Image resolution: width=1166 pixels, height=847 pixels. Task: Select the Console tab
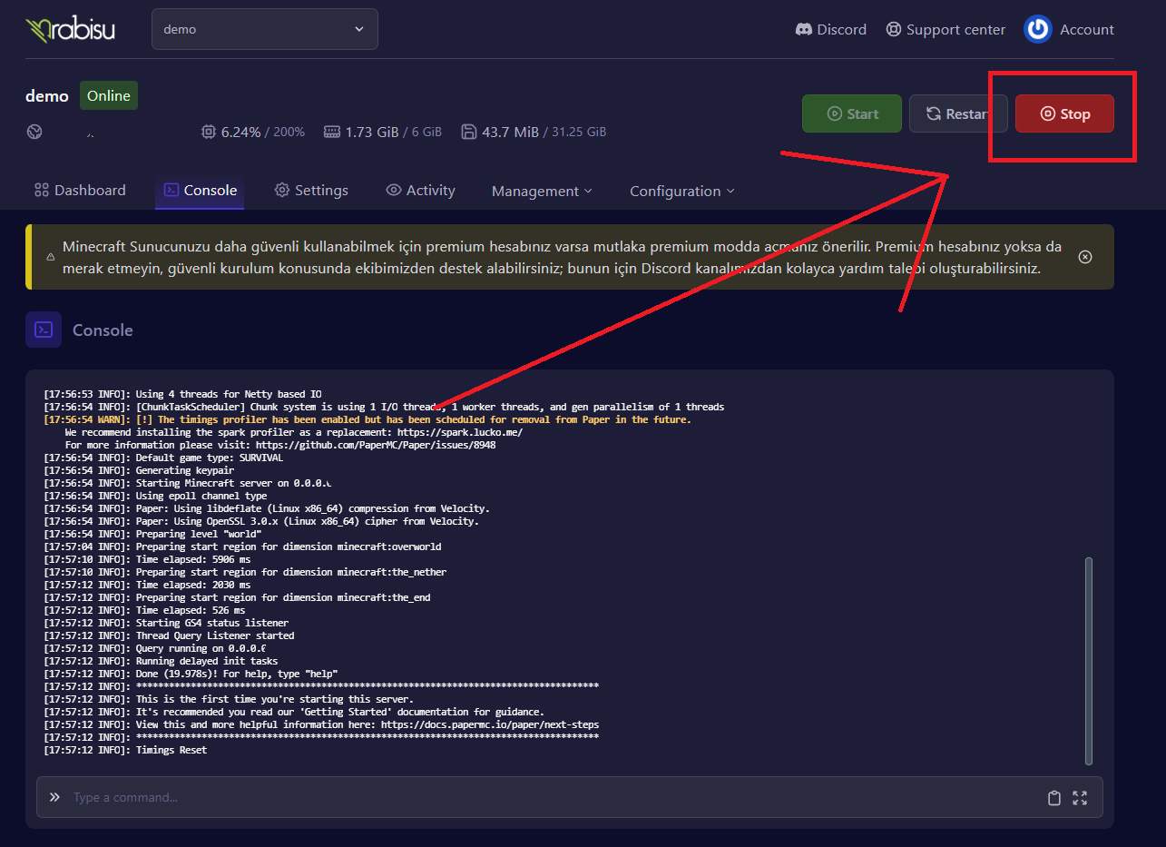pyautogui.click(x=200, y=191)
